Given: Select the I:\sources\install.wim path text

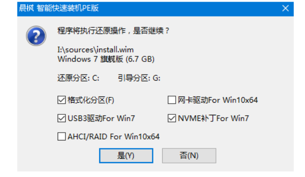Looking at the screenshot, I should [95, 50].
